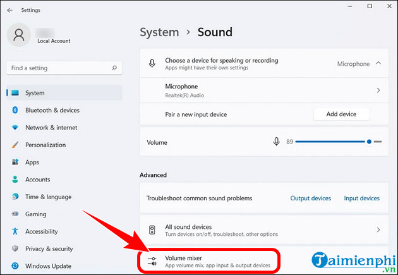
Task: Click microphone icon beside Choose a device
Action: (x=152, y=63)
